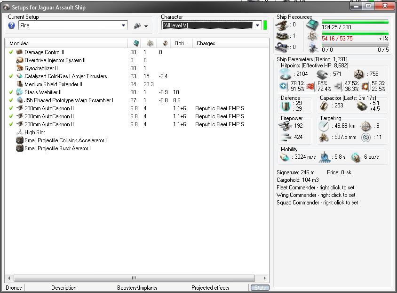
Task: Click the powergrid column header icon
Action: click(151, 43)
